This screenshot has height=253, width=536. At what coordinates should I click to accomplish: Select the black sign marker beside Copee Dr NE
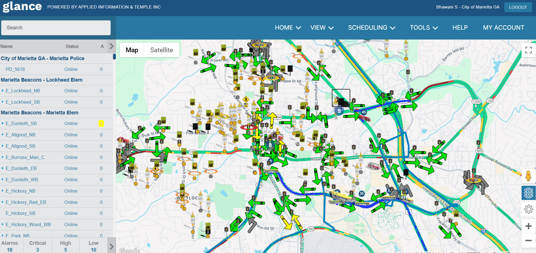click(290, 69)
